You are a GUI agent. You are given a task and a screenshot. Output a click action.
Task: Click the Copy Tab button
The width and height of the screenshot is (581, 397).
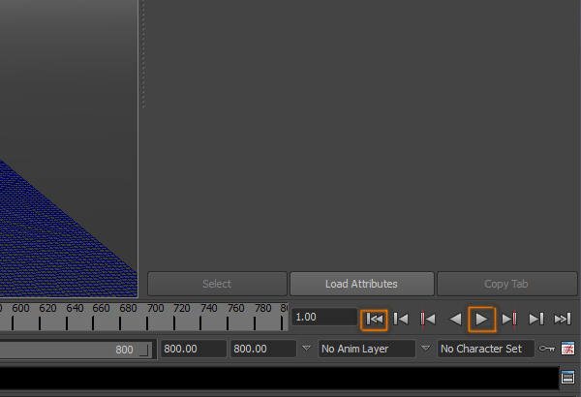pyautogui.click(x=505, y=284)
